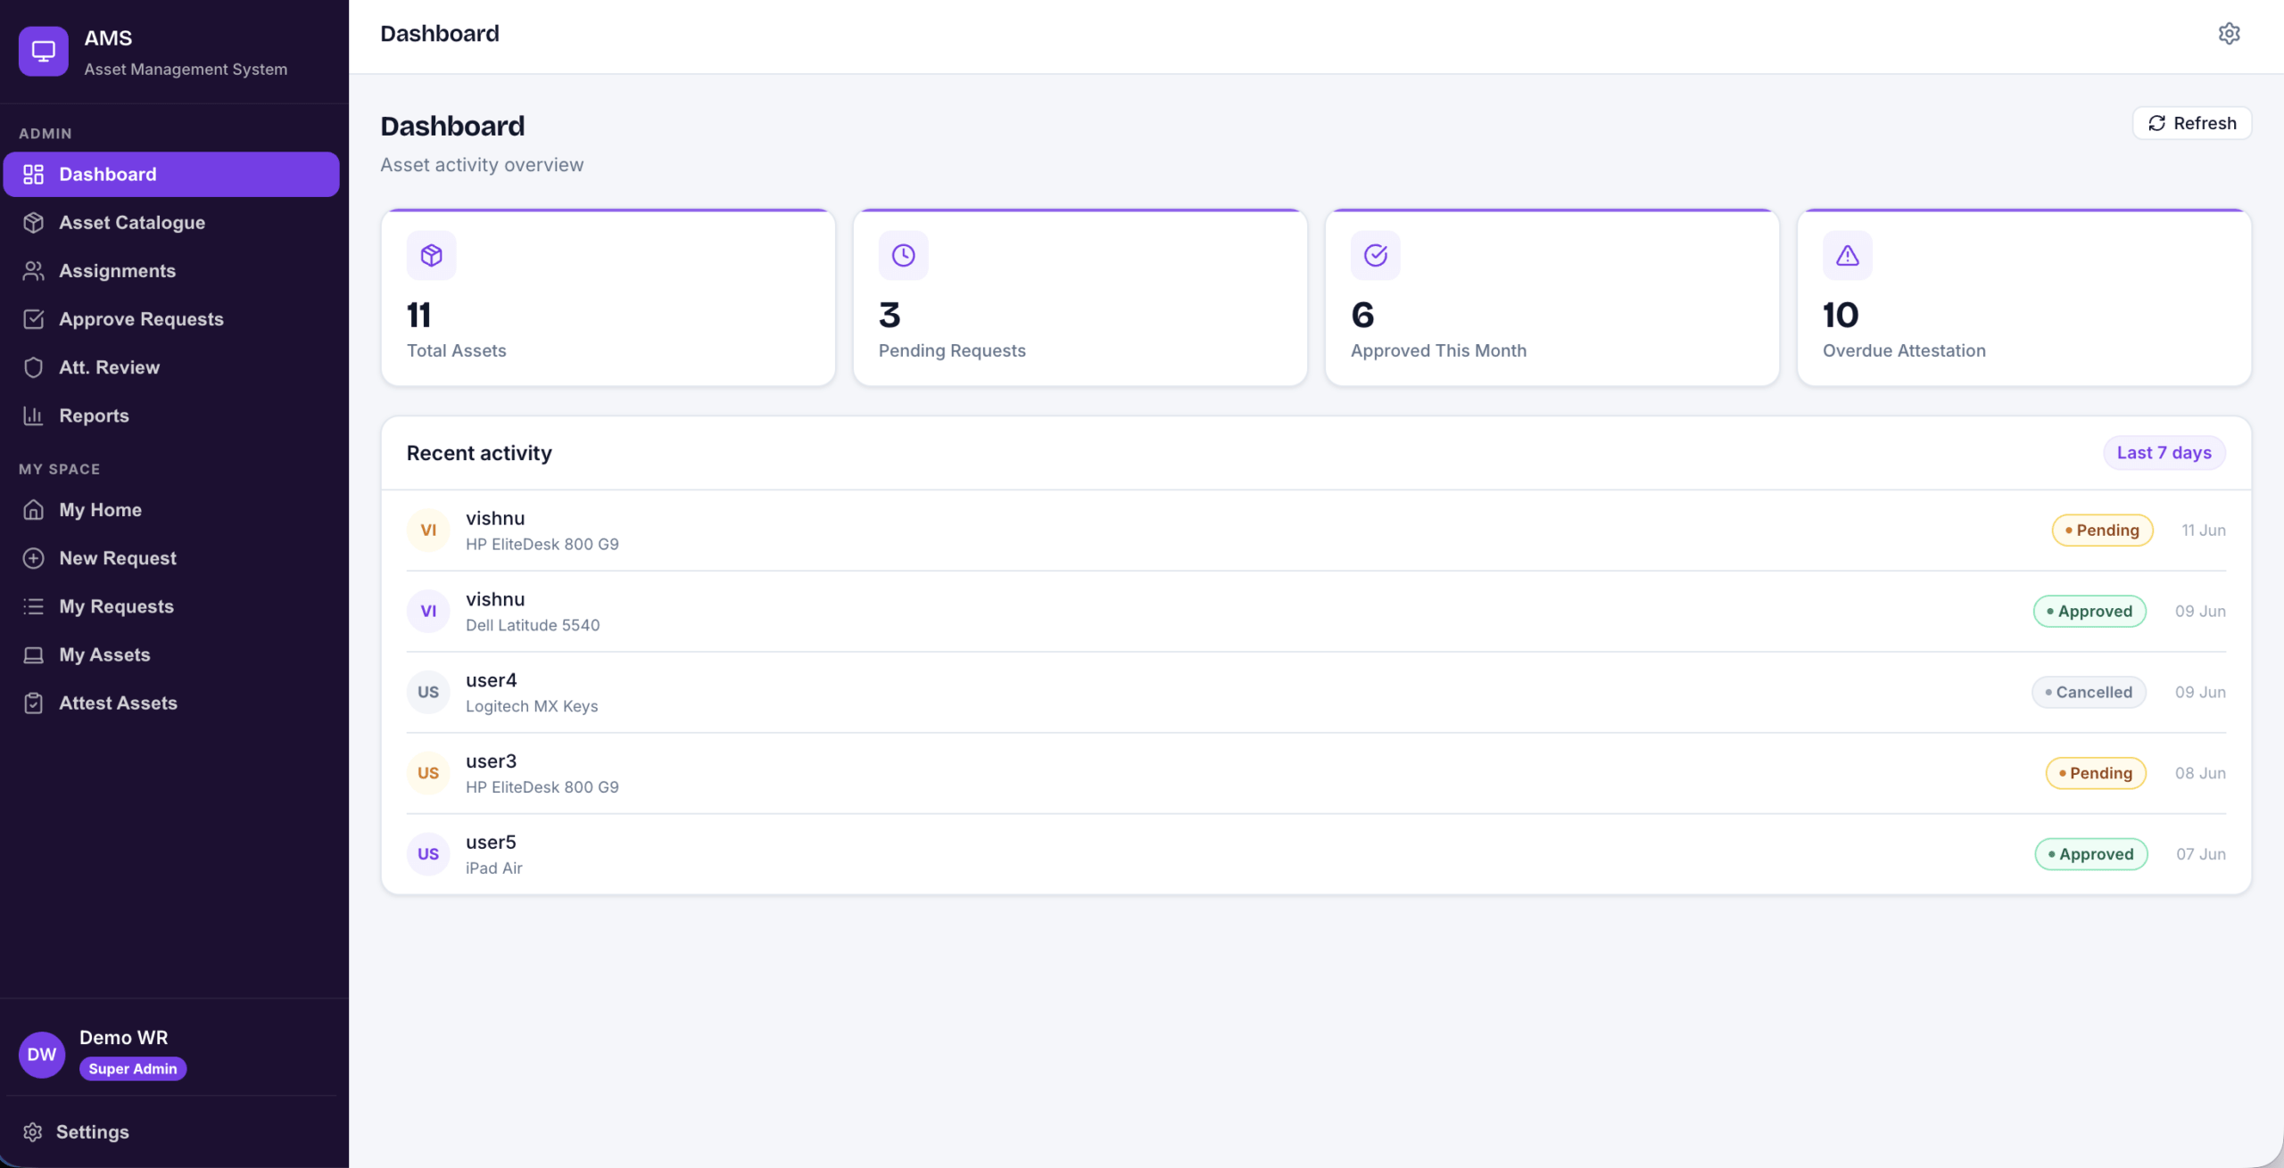Select the iPad Air entry text
The width and height of the screenshot is (2284, 1168).
tap(494, 868)
